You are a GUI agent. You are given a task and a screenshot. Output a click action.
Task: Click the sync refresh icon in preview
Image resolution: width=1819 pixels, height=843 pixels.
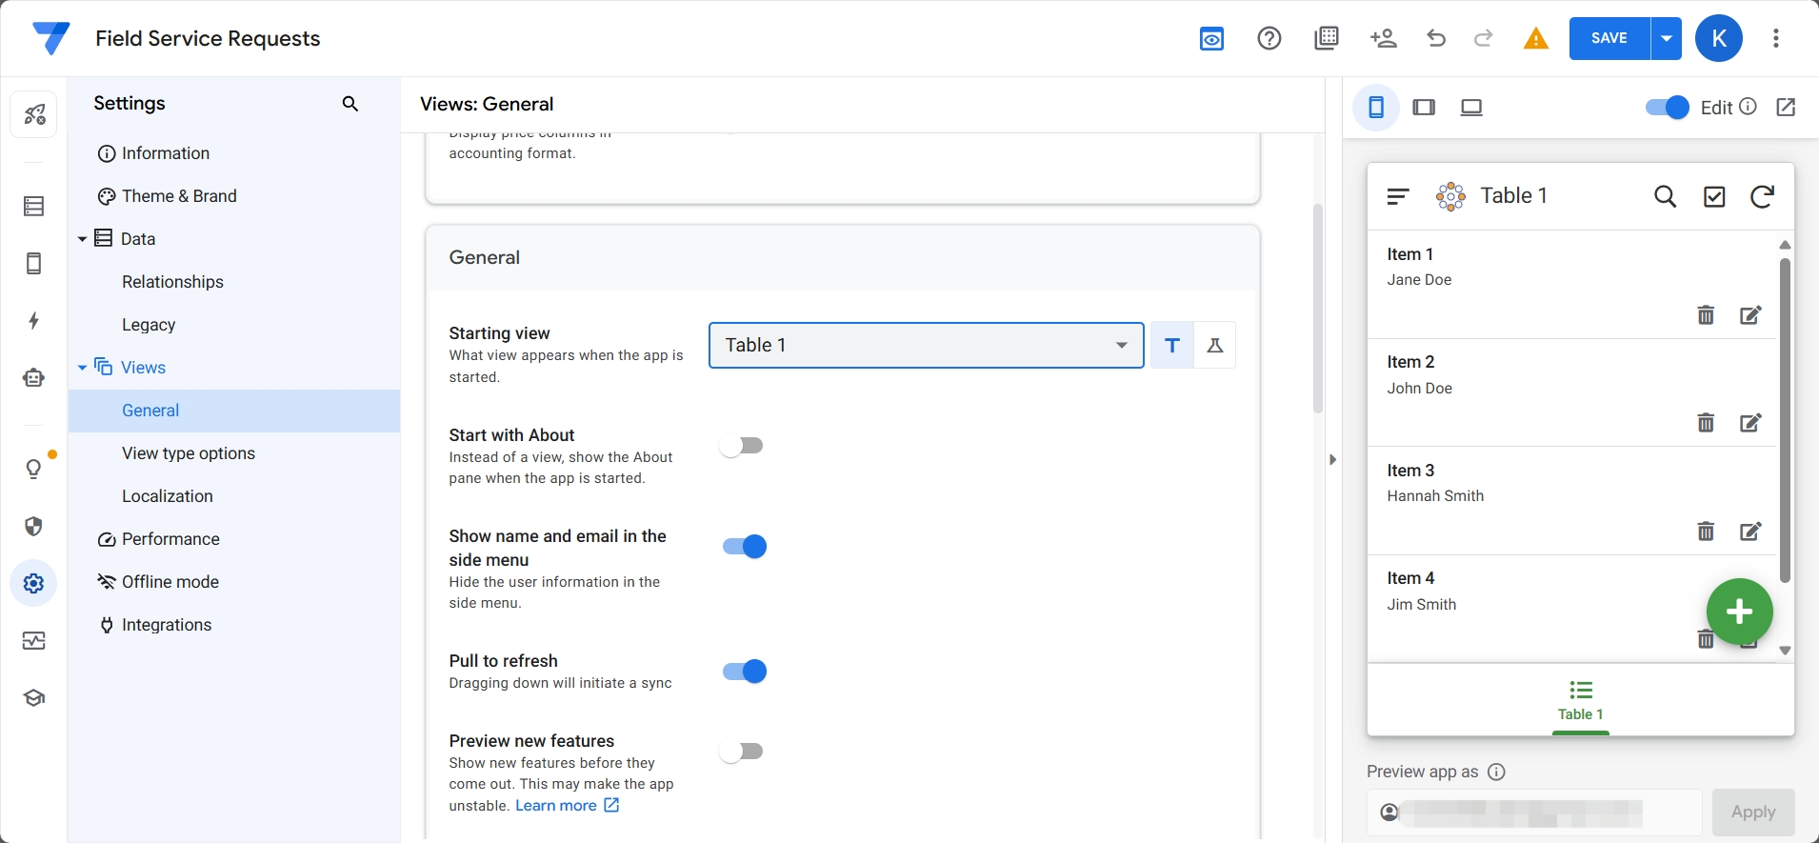coord(1763,196)
